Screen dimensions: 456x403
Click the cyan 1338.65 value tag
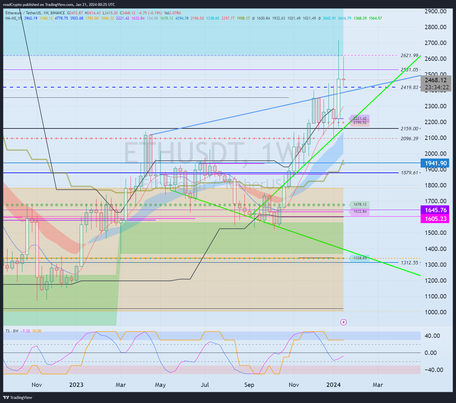pos(360,258)
